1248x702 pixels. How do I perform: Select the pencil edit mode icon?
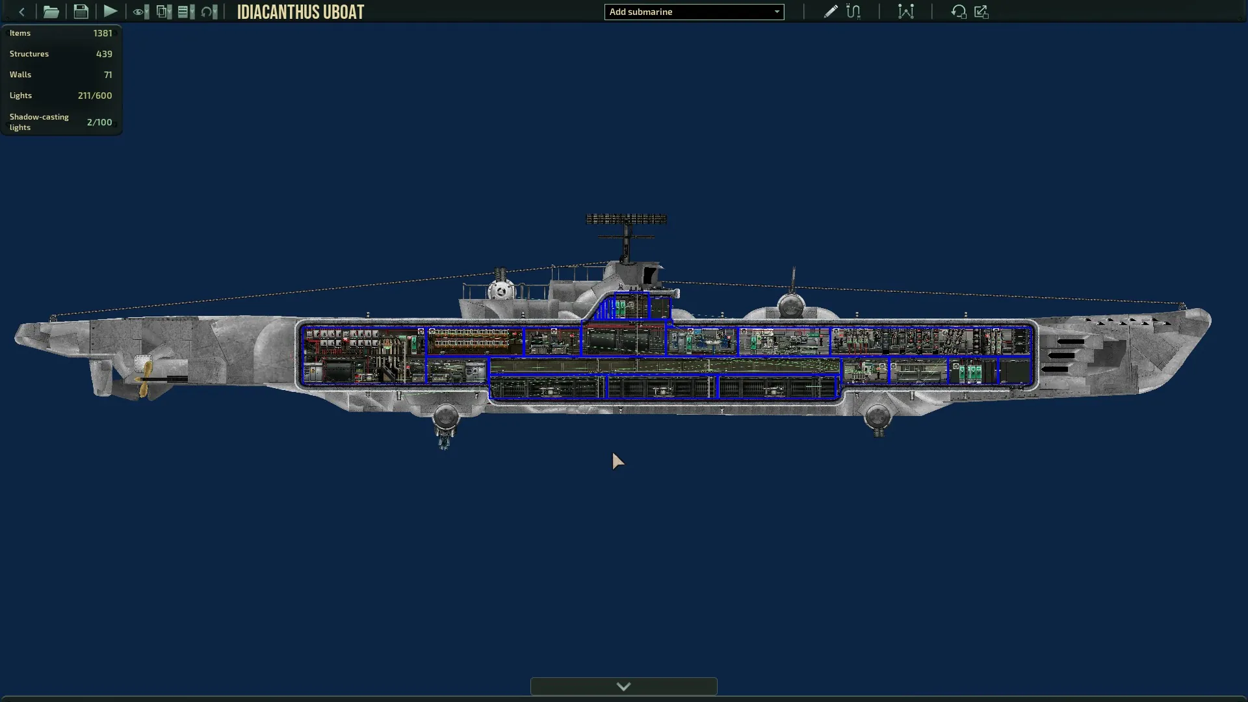click(831, 12)
